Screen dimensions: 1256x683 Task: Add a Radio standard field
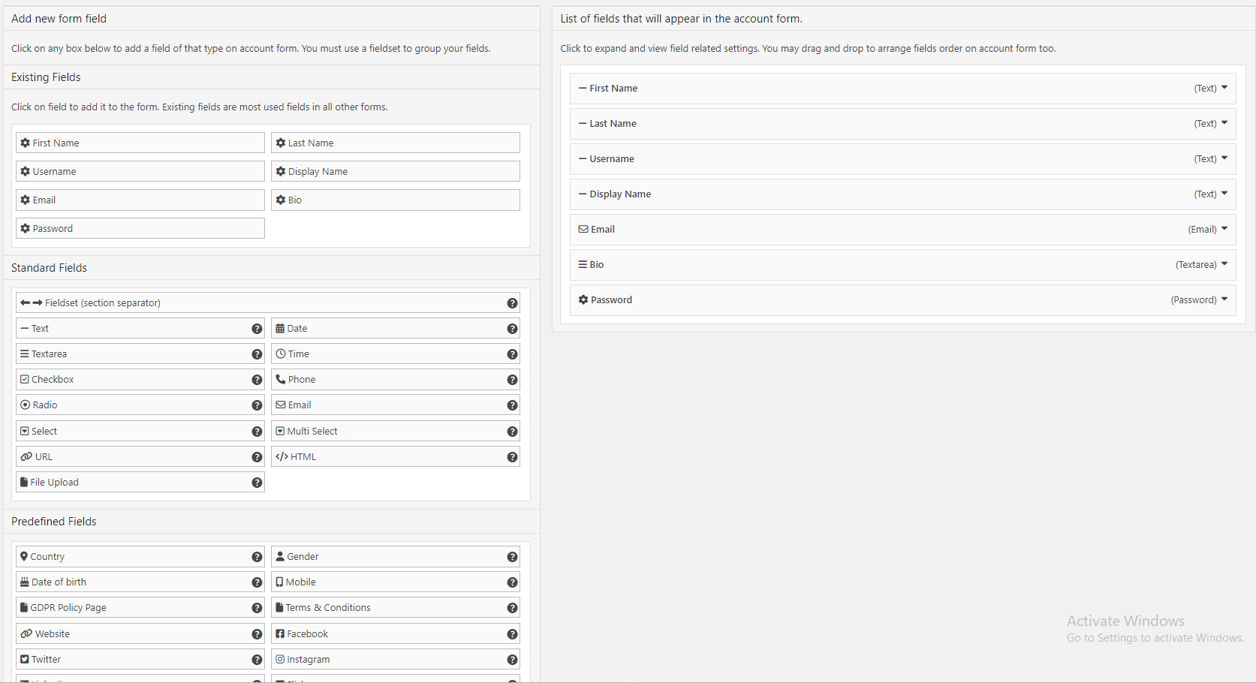pos(45,405)
